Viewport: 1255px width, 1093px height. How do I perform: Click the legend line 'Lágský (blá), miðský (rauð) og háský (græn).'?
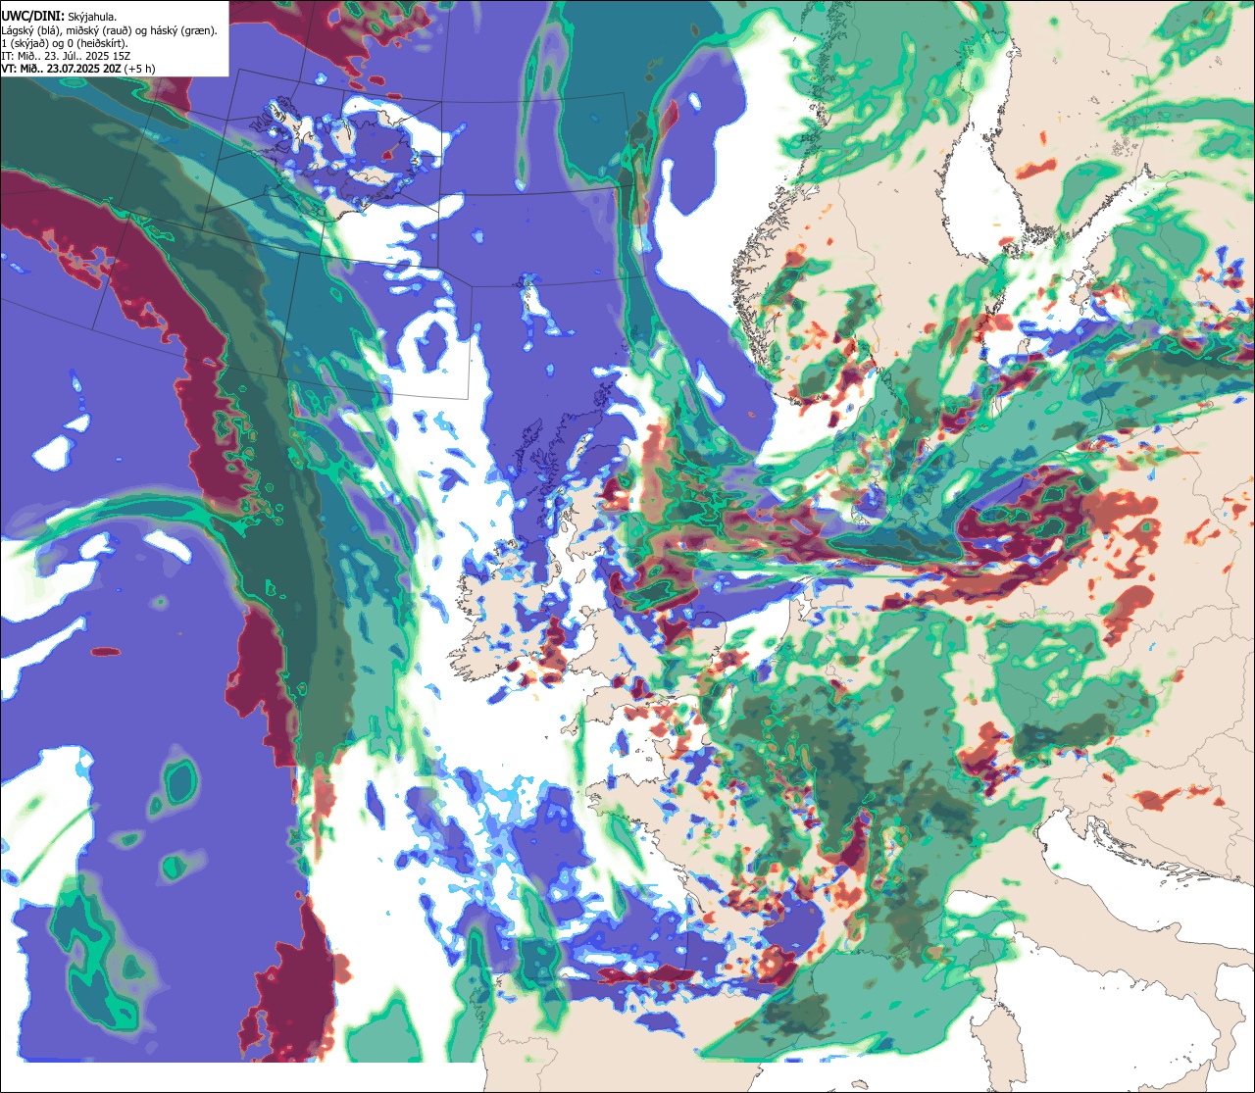(x=110, y=30)
